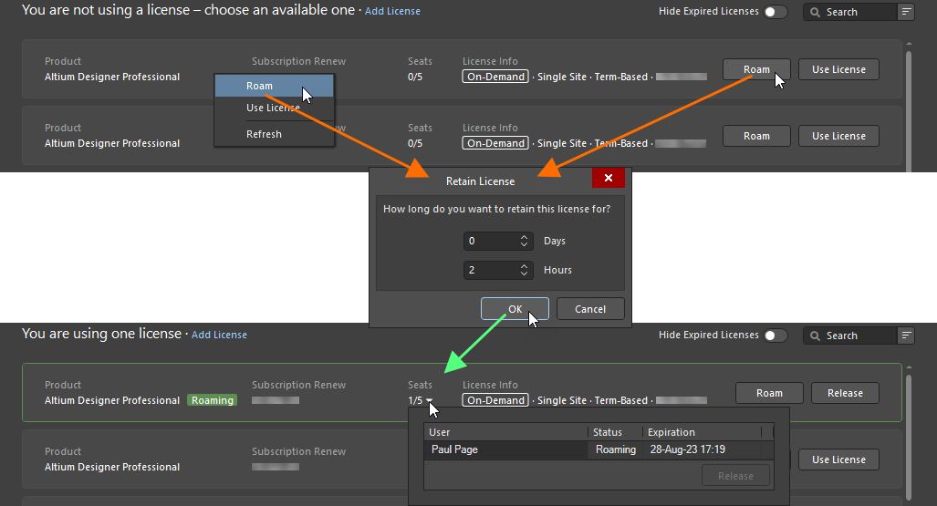Viewport: 937px width, 506px height.
Task: Choose Use License from the context menu
Action: pos(274,108)
